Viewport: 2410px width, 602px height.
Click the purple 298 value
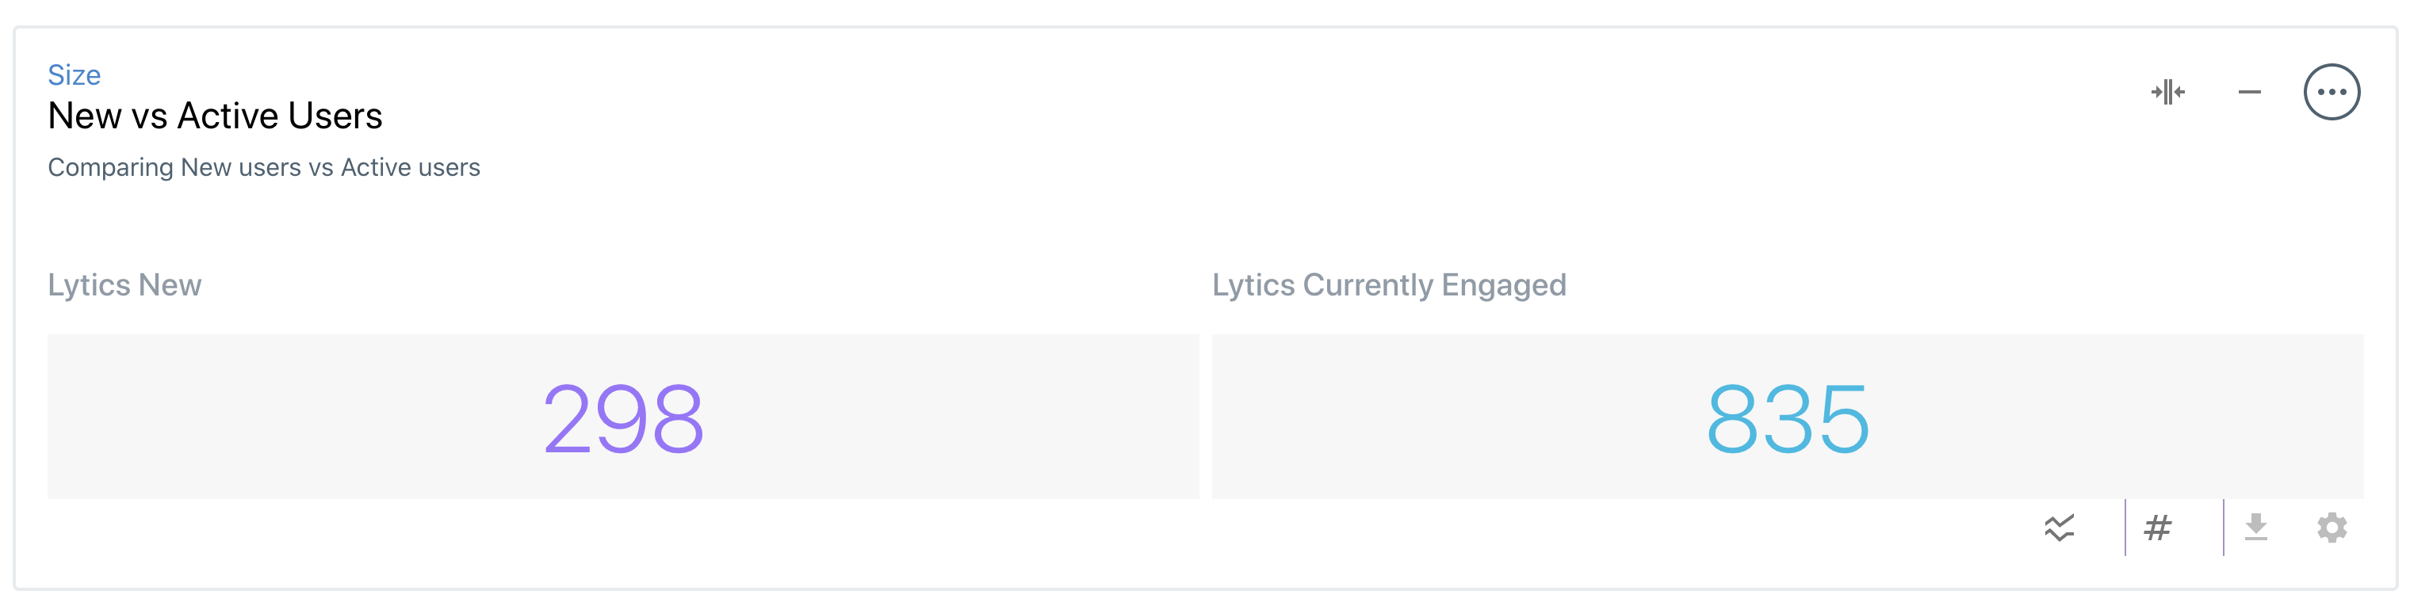point(623,419)
